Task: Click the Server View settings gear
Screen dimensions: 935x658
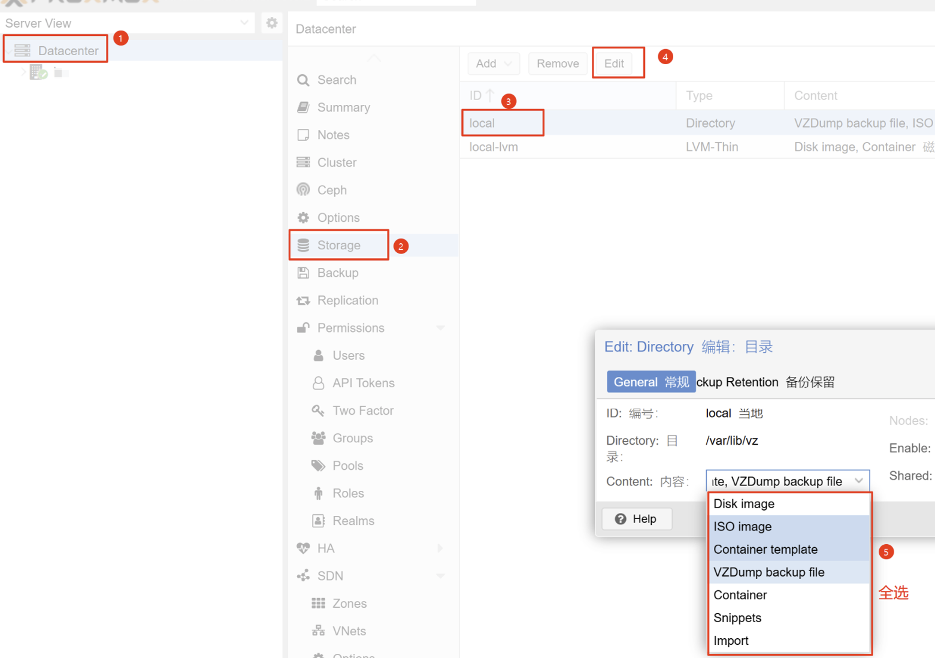Action: pyautogui.click(x=272, y=23)
